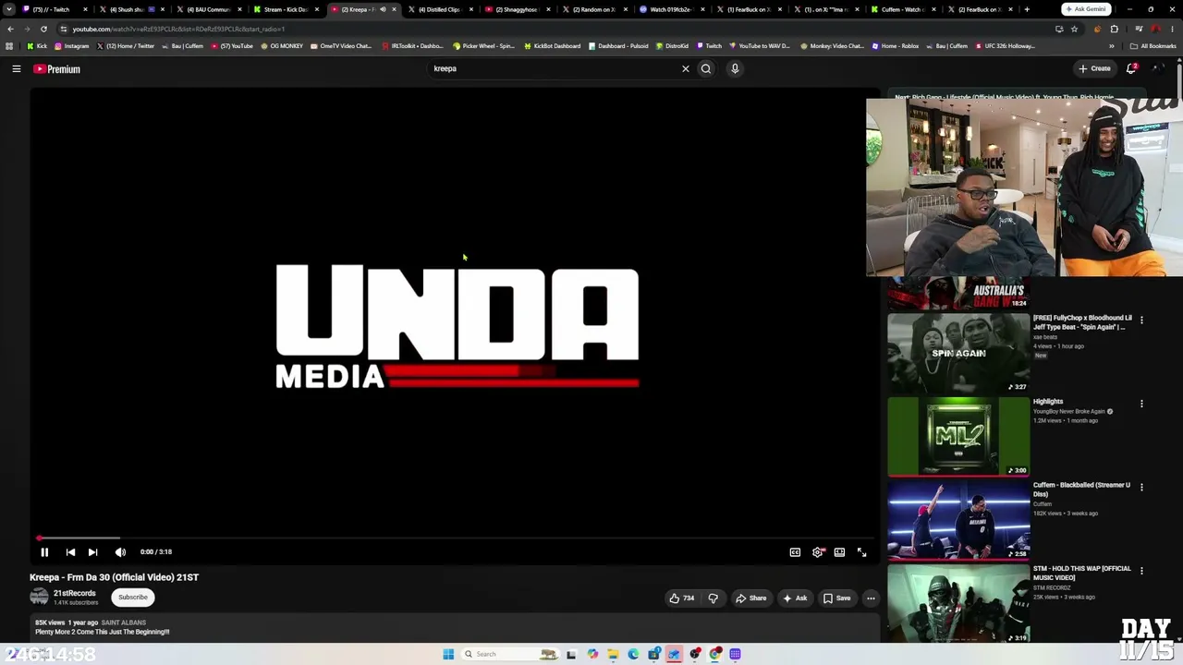Image resolution: width=1183 pixels, height=665 pixels.
Task: Open the 'YouTube to WAV' bookmark
Action: (760, 46)
